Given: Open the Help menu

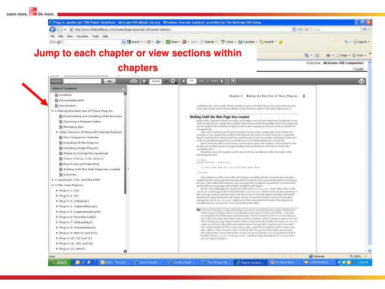Looking at the screenshot, I should tap(105, 37).
